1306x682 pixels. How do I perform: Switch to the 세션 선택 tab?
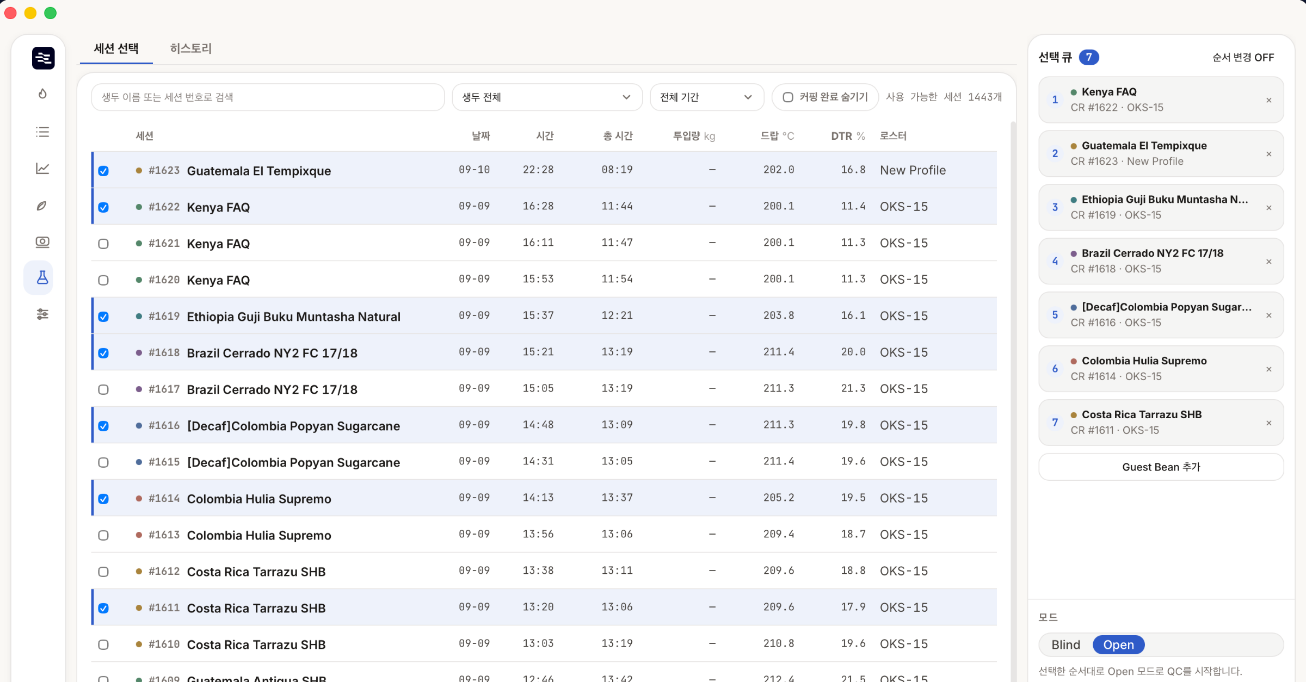coord(116,48)
